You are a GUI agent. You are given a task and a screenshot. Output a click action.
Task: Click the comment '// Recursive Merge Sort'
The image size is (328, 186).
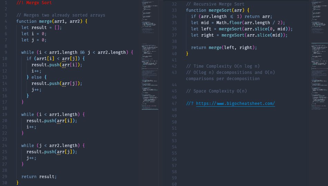coord(215,4)
